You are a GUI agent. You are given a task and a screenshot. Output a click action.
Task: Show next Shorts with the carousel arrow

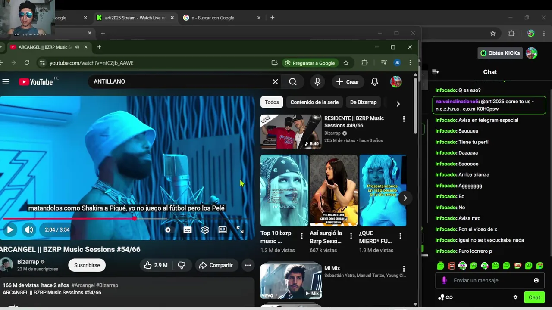click(x=405, y=198)
